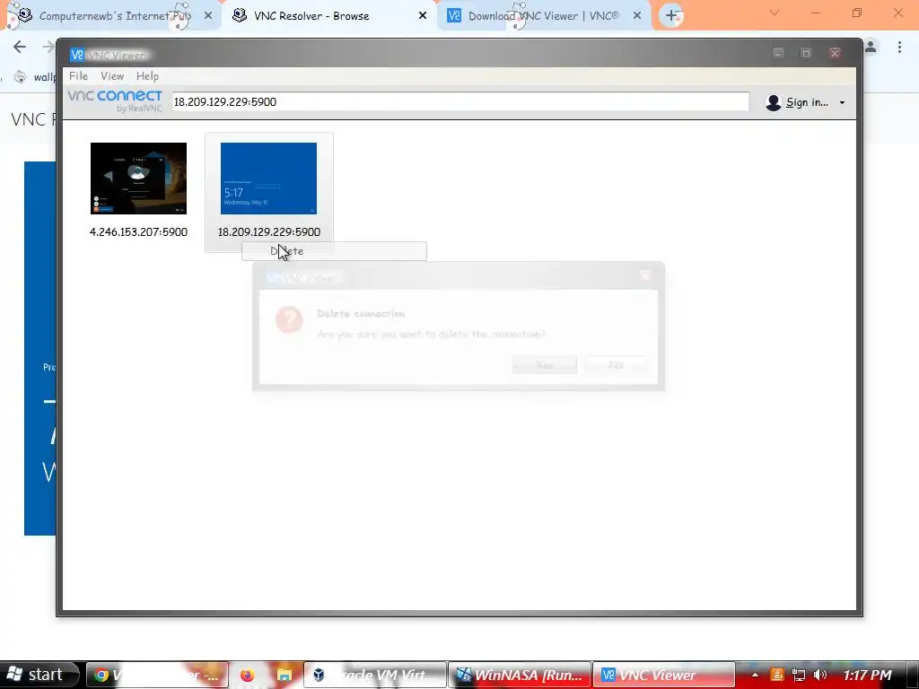The height and width of the screenshot is (689, 919).
Task: Open Chrome tab search chevron
Action: pyautogui.click(x=775, y=13)
